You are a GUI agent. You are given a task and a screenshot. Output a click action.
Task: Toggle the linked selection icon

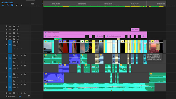tap(12, 5)
